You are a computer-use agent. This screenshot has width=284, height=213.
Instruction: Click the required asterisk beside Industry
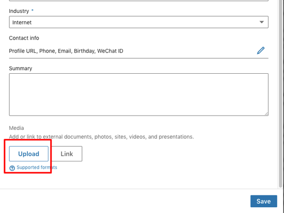click(33, 10)
